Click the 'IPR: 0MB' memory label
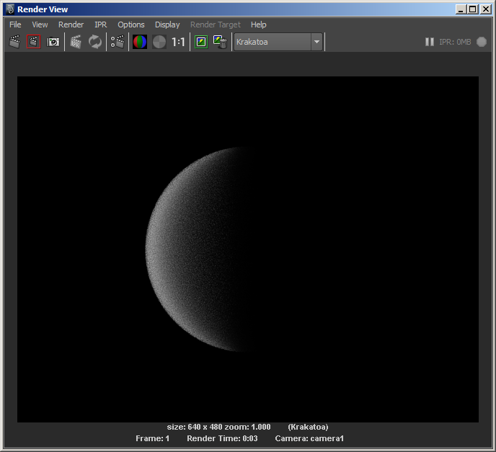Image resolution: width=496 pixels, height=452 pixels. (x=455, y=42)
